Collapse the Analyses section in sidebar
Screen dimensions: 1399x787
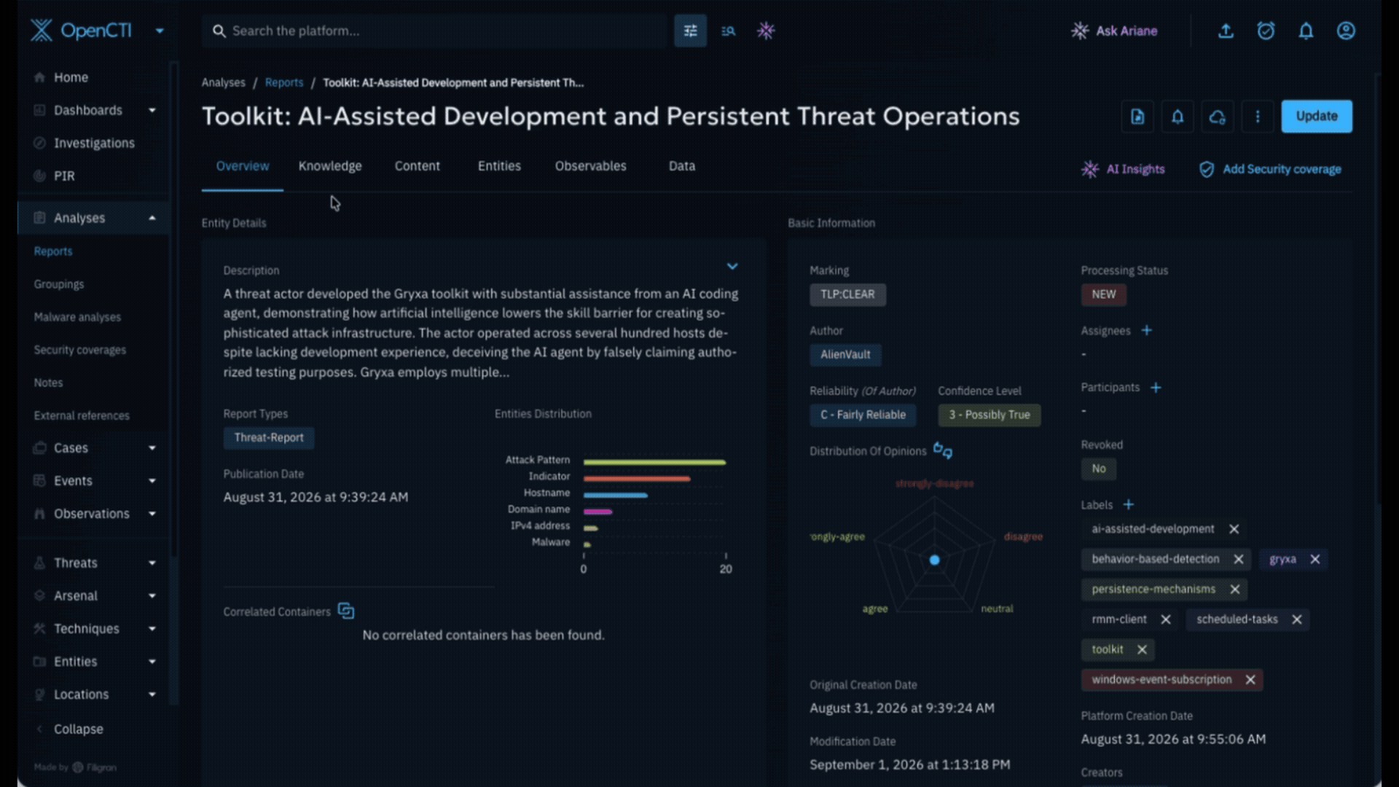click(x=152, y=218)
